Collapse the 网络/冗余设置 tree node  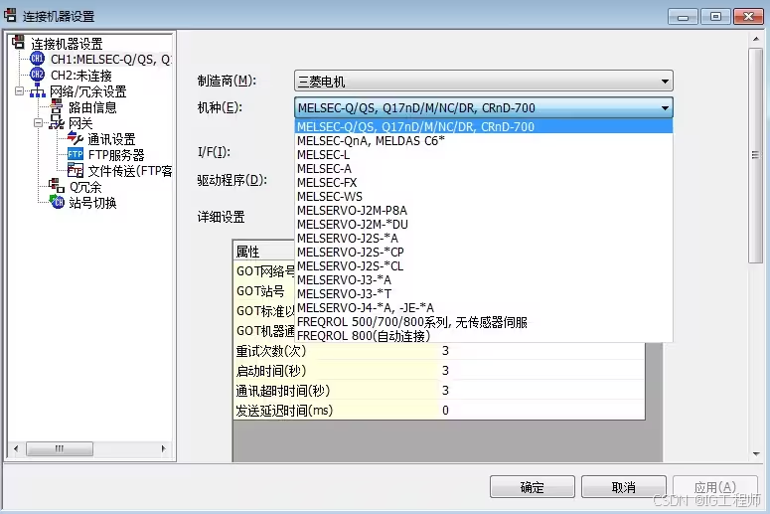pyautogui.click(x=19, y=91)
